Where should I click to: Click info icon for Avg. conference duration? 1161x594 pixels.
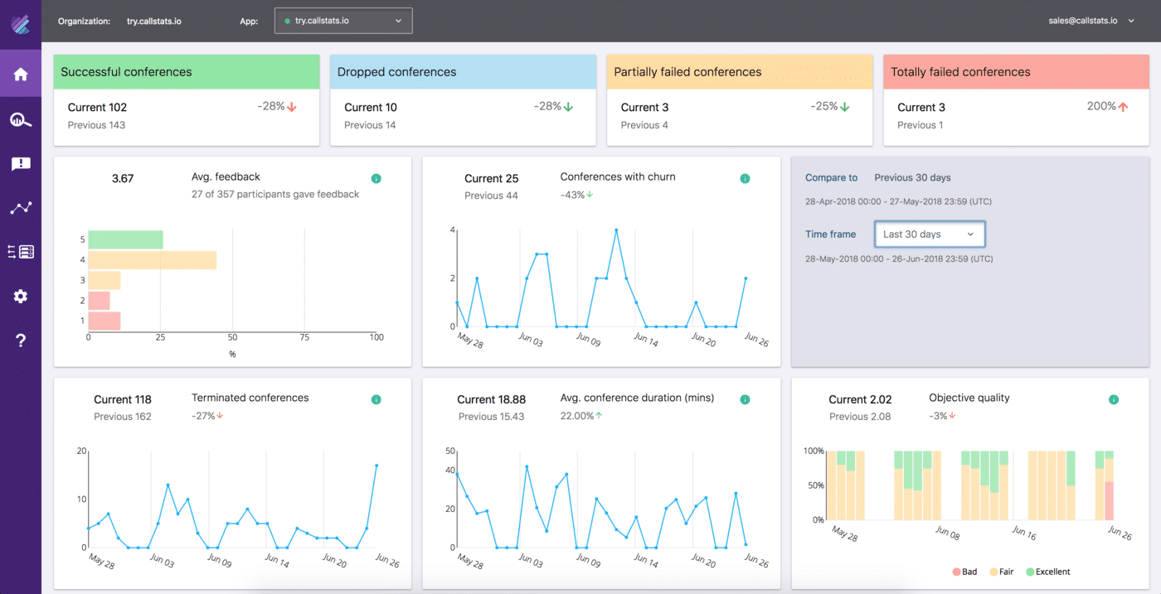click(x=745, y=399)
